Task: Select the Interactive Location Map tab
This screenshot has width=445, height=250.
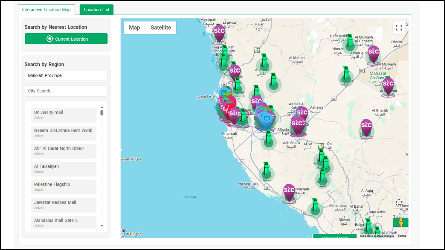Action: coord(46,10)
